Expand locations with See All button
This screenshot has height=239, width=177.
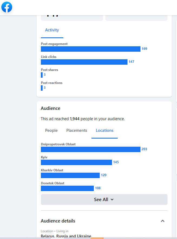[104, 199]
